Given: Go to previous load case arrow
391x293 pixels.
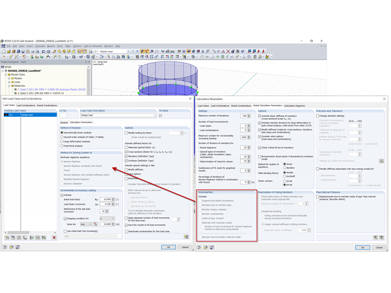Looking at the screenshot, I should pyautogui.click(x=133, y=51).
